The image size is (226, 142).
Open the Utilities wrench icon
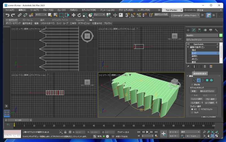point(216,30)
